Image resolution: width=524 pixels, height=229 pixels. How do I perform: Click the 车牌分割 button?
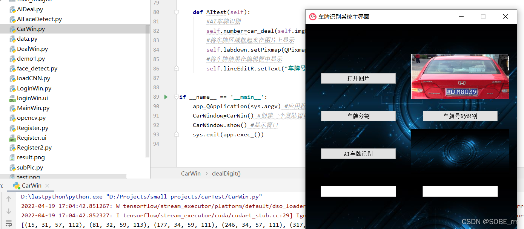coord(358,116)
